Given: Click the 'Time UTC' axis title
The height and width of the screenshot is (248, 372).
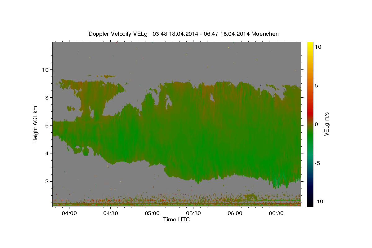Looking at the screenshot, I should 176,219.
